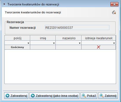Click the empty imię cell in Gościnny row
The height and width of the screenshot is (102, 121).
pyautogui.click(x=43, y=47)
